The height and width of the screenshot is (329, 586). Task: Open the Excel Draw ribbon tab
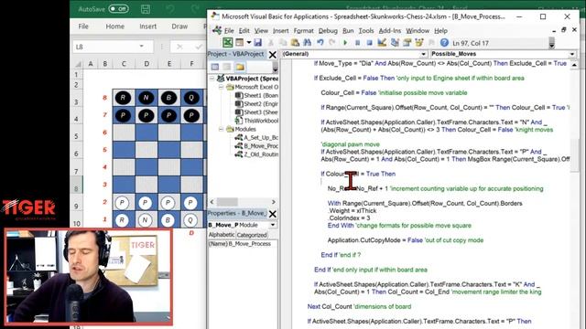pos(179,27)
